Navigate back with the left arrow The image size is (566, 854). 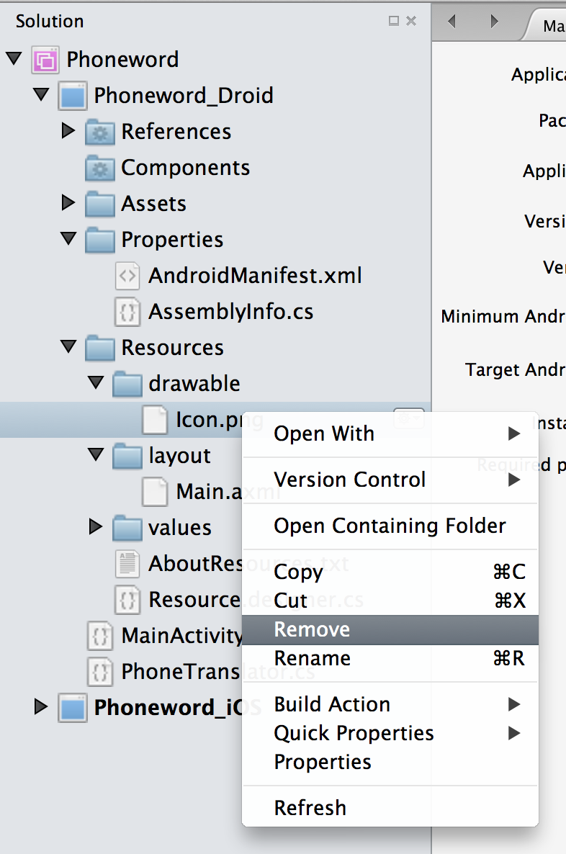452,22
